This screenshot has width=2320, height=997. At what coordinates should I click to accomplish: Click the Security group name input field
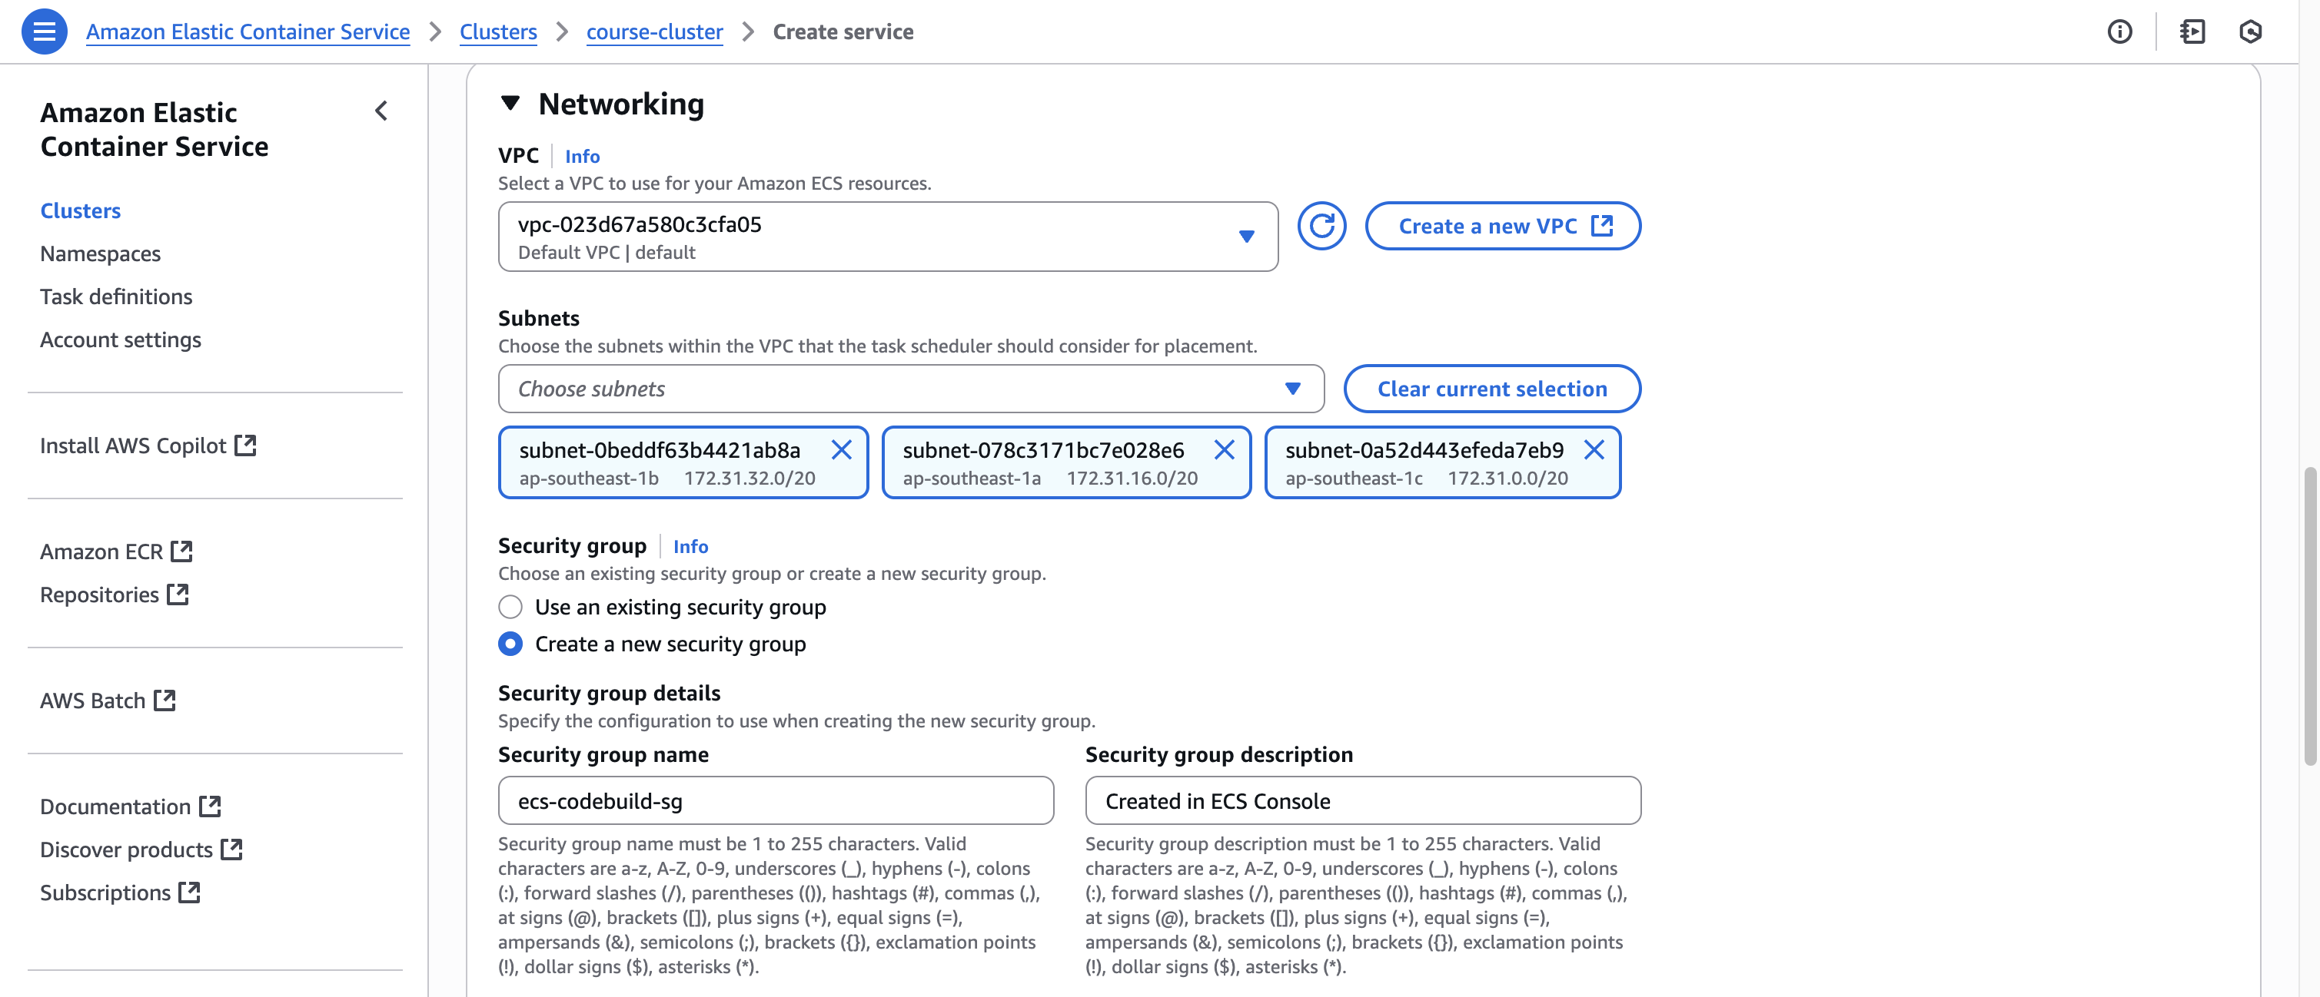[776, 801]
